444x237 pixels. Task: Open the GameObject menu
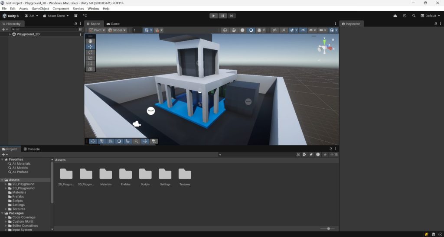click(x=40, y=9)
